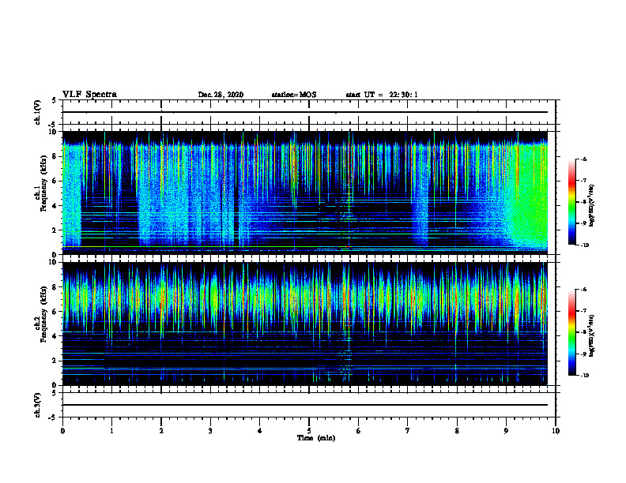Select the date 'Dec. 28, 2020' header
The height and width of the screenshot is (483, 626).
click(x=221, y=95)
